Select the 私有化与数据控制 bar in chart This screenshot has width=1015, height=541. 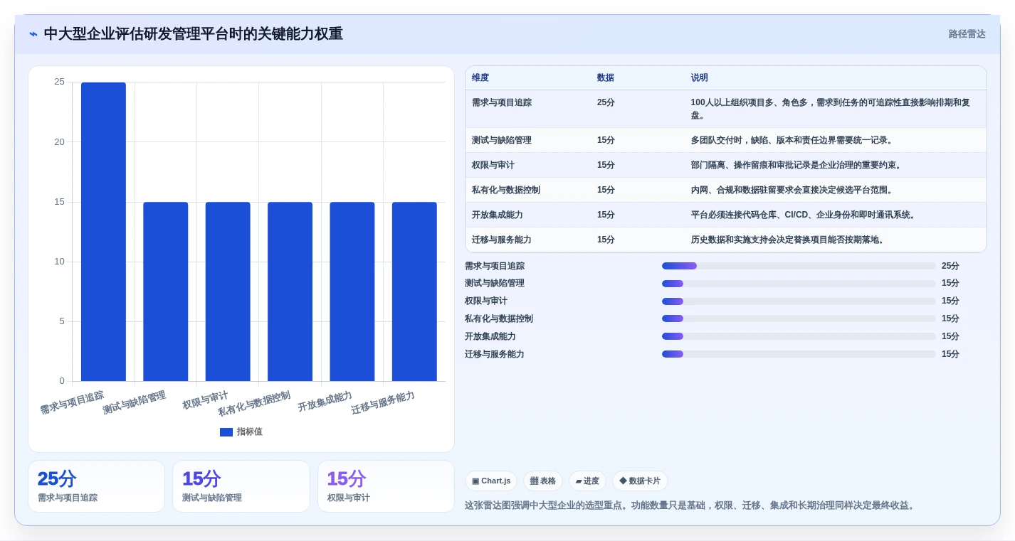coord(290,291)
